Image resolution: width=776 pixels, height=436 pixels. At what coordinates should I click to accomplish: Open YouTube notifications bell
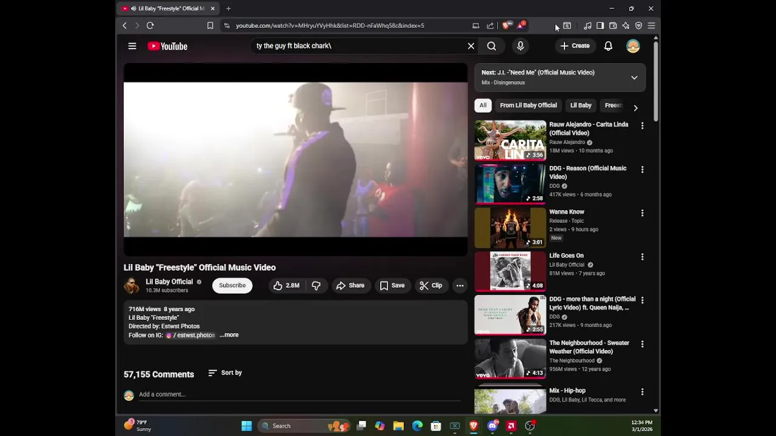coord(608,46)
